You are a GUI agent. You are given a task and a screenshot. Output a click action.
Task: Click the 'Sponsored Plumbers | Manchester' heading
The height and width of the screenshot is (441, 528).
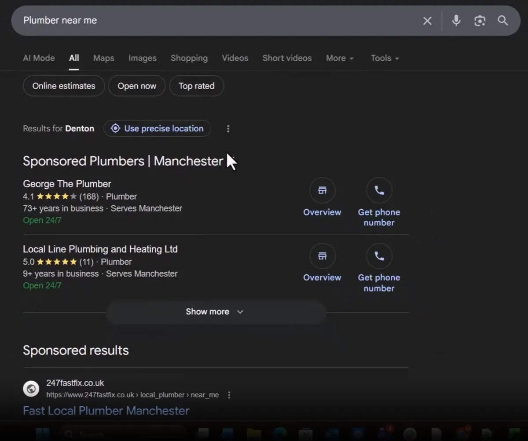[x=123, y=161]
